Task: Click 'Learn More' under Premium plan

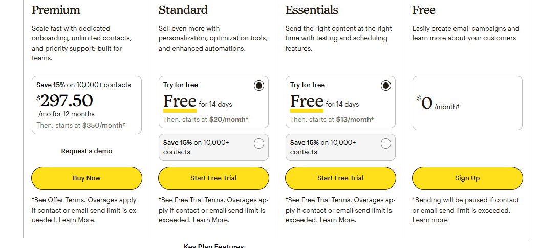Action: tap(77, 220)
